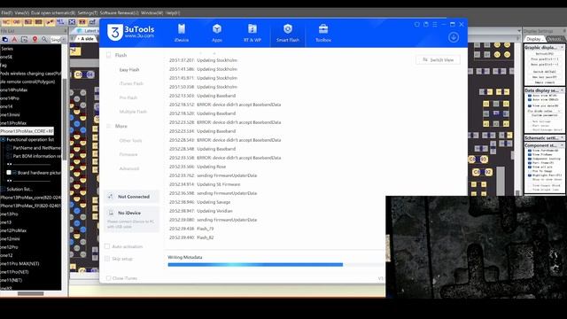This screenshot has width=567, height=319.
Task: Select Multiple Flash in the sidebar
Action: click(x=133, y=112)
